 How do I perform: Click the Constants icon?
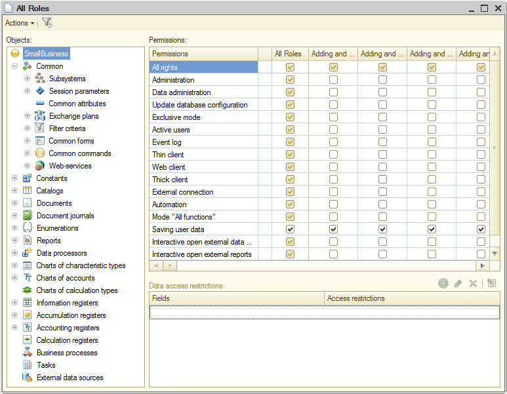click(x=27, y=178)
